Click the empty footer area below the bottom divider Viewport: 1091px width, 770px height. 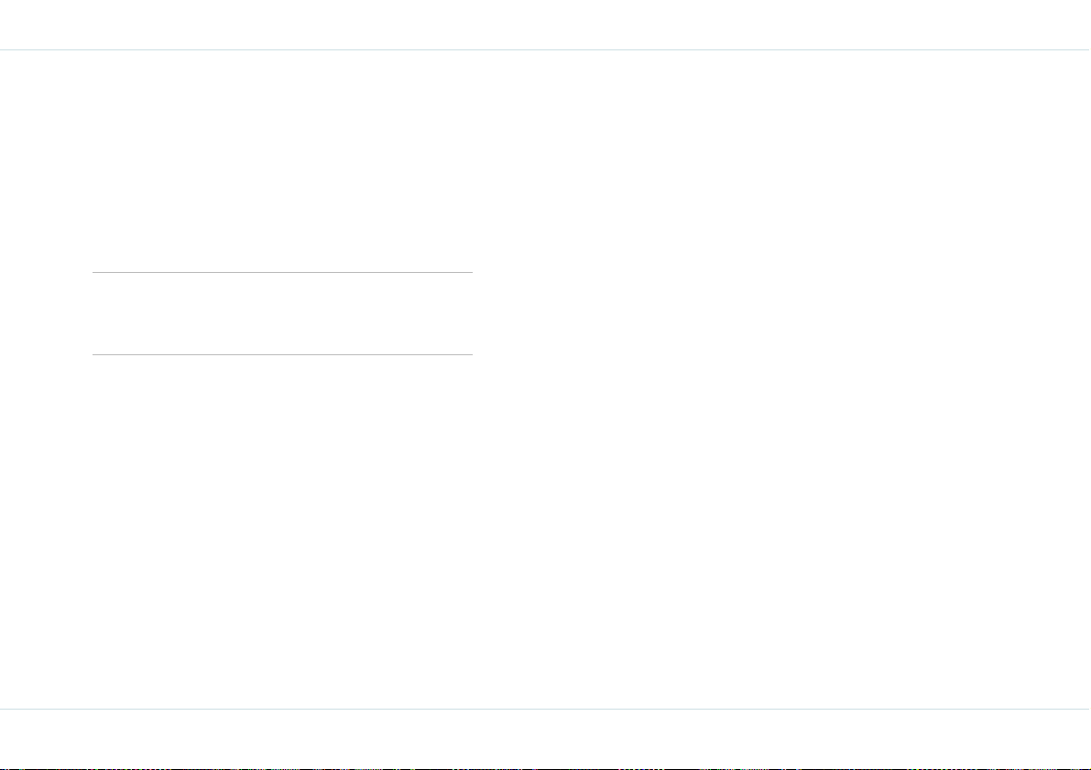pos(546,737)
